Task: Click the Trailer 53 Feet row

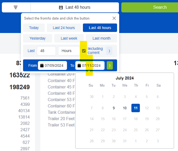Action: point(61,125)
